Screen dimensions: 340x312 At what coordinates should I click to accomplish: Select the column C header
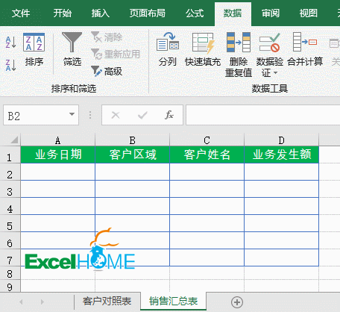(207, 140)
